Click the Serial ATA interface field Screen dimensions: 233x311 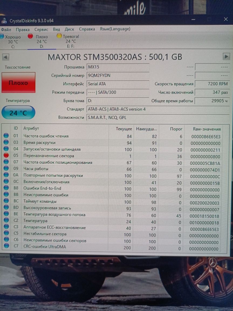pos(118,84)
